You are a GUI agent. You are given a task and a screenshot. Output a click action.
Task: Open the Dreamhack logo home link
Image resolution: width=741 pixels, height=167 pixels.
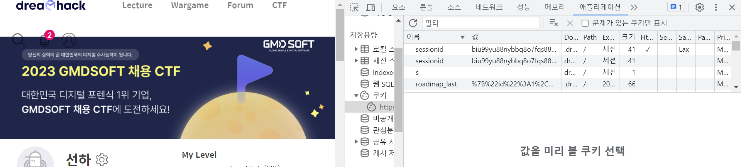pos(51,5)
